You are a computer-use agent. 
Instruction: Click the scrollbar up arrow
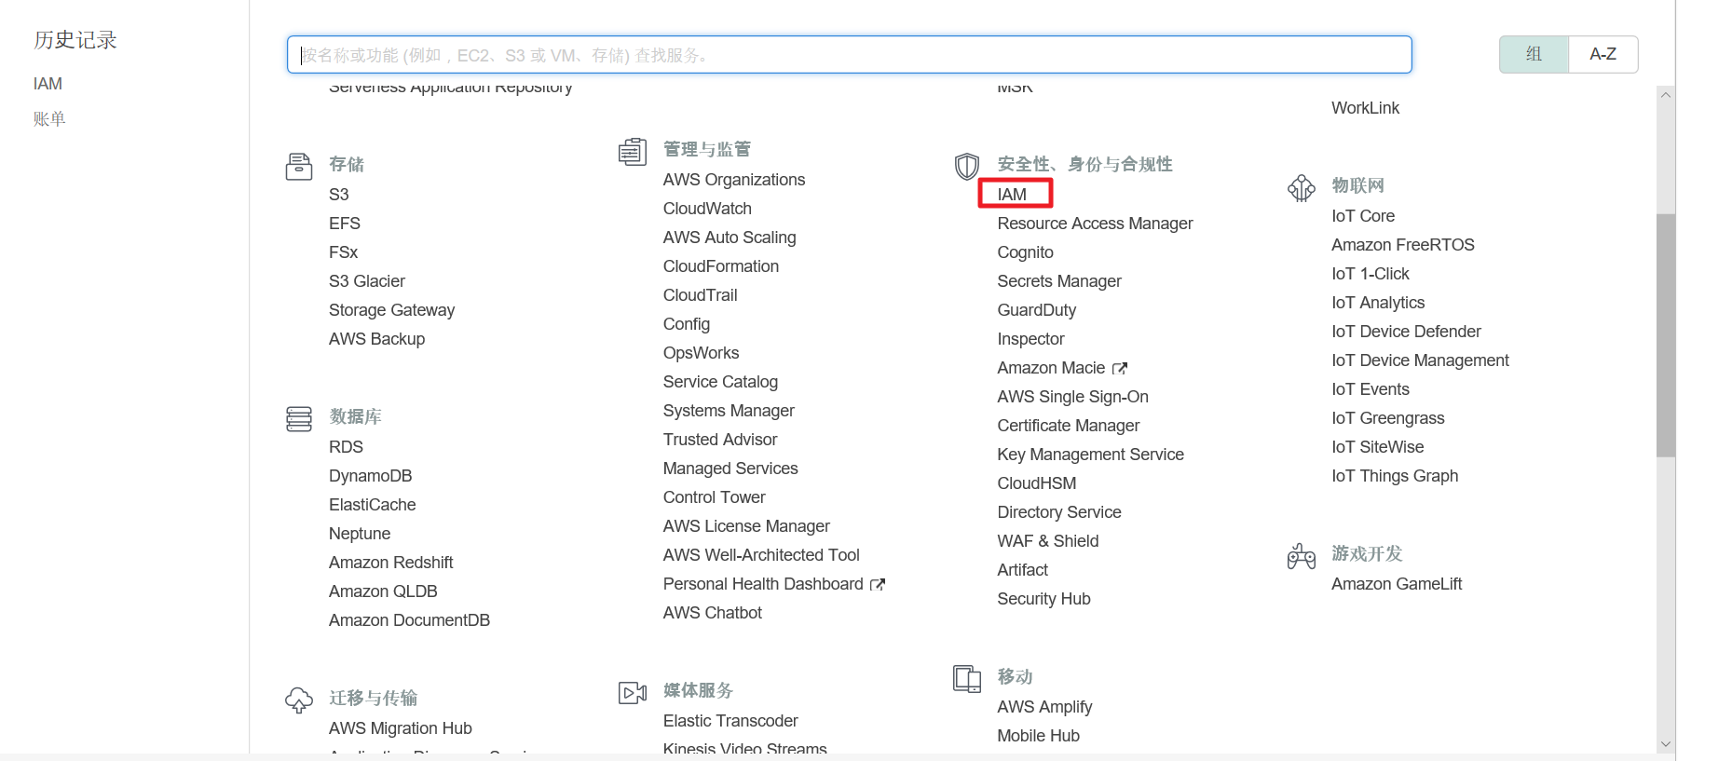tap(1665, 95)
